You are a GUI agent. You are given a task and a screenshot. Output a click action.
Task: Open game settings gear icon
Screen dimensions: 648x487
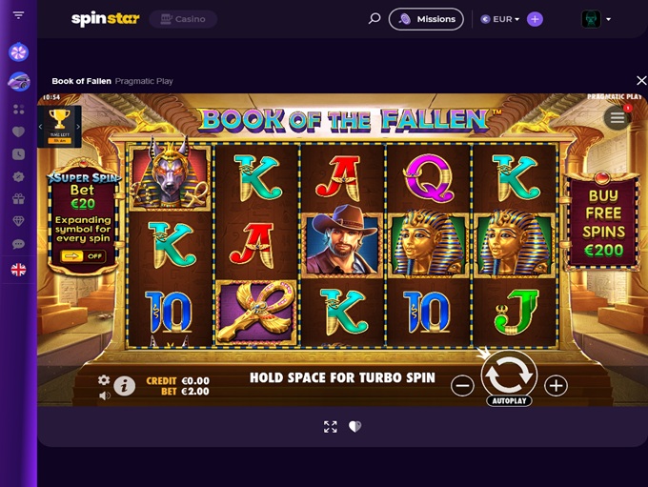(x=104, y=380)
